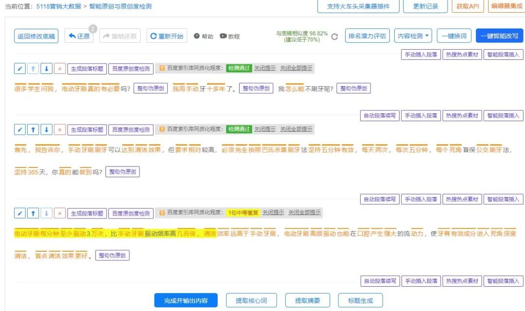
Task: Open 更新记录 at the top
Action: pos(426,7)
